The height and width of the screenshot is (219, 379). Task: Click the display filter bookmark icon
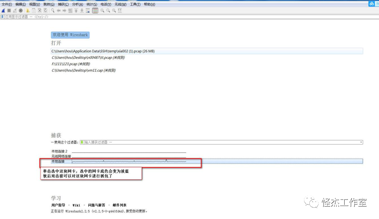click(2, 17)
